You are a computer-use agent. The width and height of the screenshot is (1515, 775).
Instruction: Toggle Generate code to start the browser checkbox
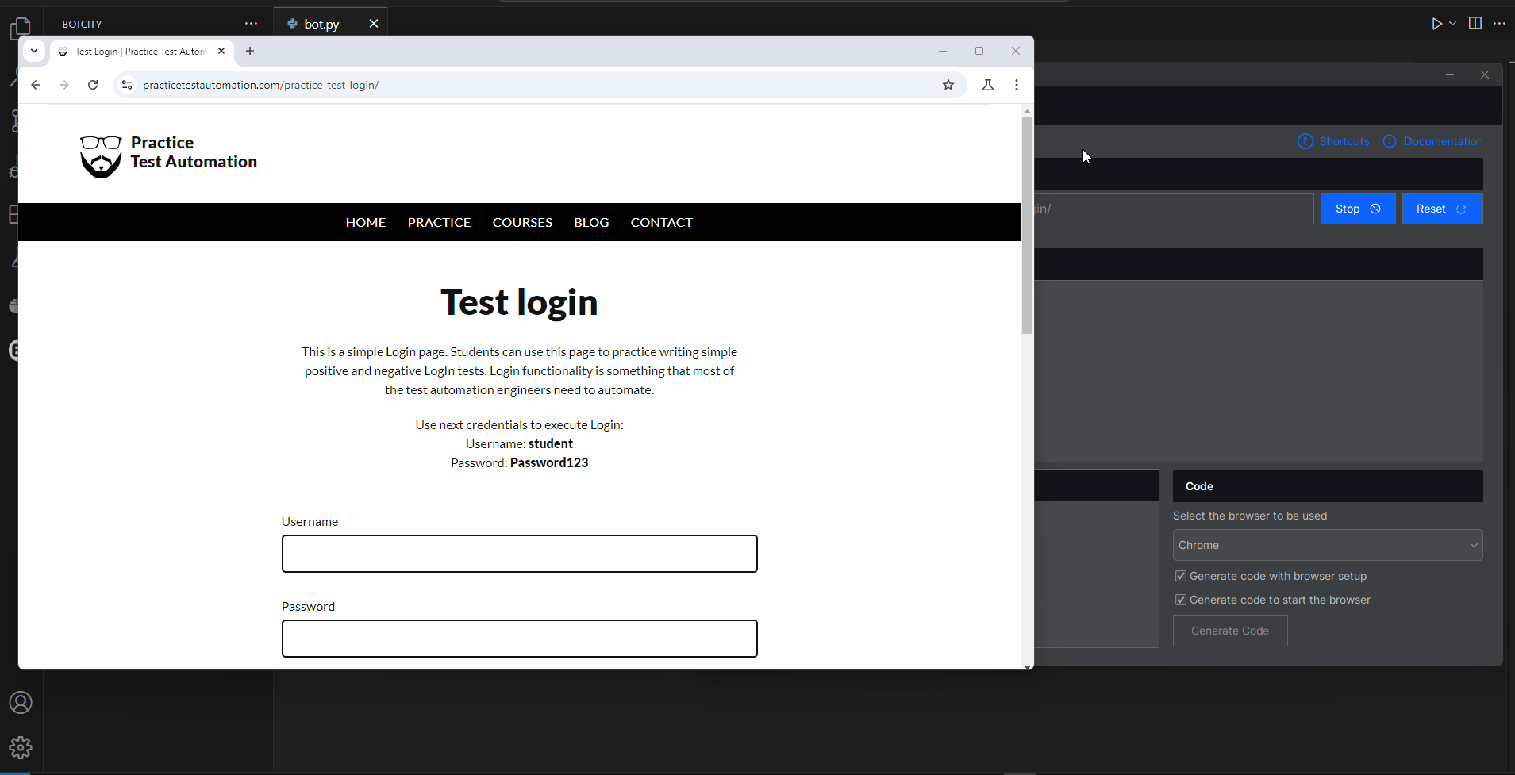coord(1181,600)
